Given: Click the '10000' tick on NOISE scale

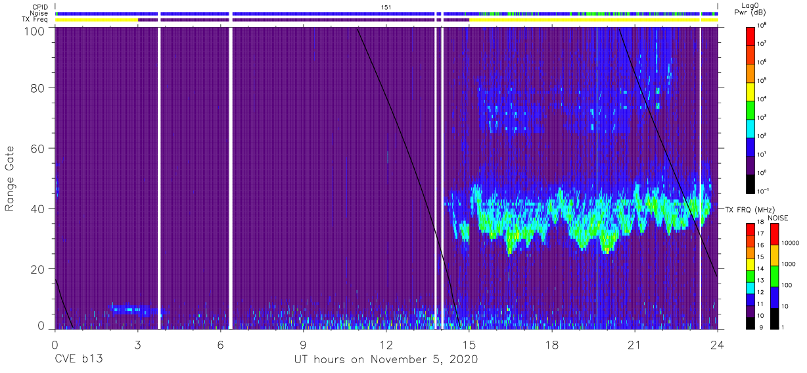Looking at the screenshot, I should [792, 243].
